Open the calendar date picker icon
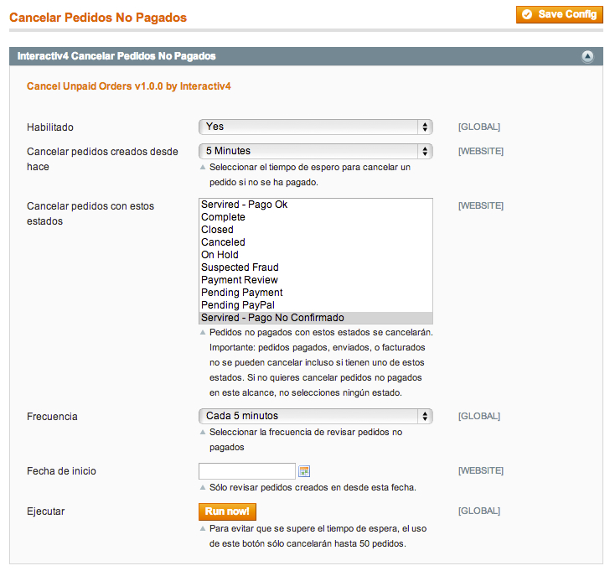 point(304,471)
